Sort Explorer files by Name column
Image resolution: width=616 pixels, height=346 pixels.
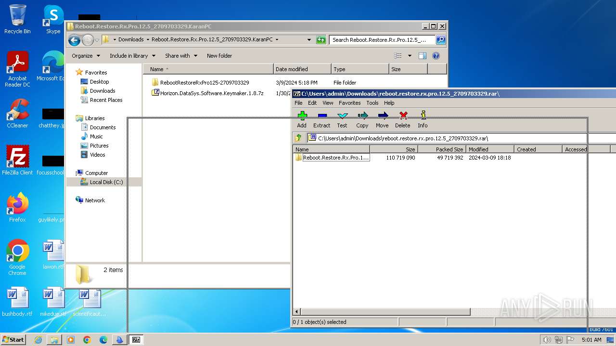(x=208, y=69)
